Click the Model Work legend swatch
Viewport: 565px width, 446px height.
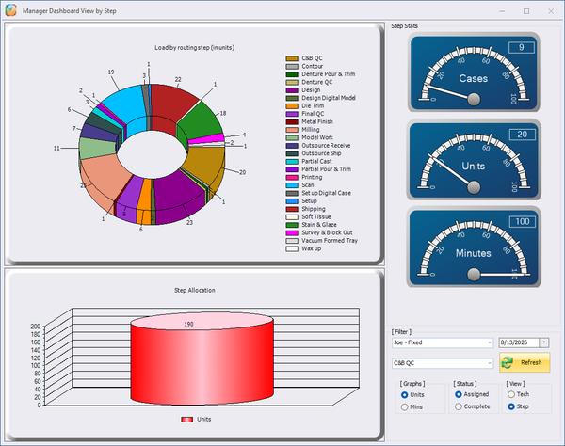(292, 137)
